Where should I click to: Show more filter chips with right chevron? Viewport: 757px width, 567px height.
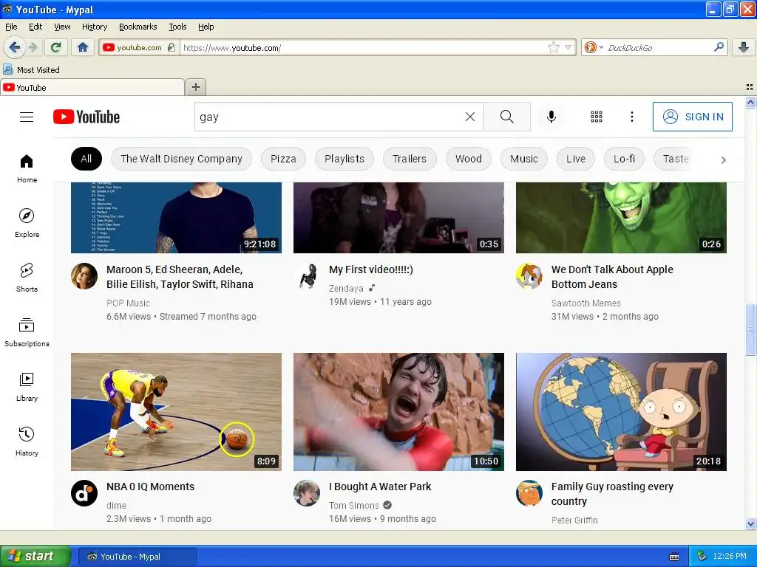723,159
